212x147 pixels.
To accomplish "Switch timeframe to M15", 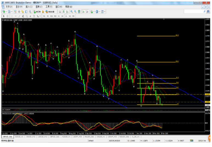I will tap(51, 16).
